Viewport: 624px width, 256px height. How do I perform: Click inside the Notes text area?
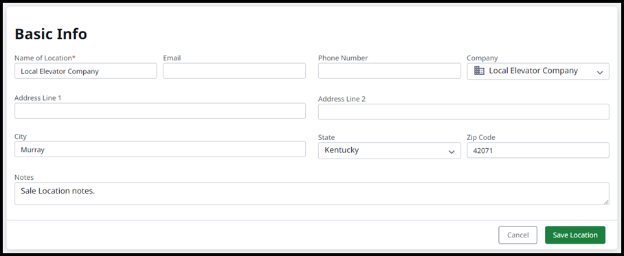click(311, 194)
